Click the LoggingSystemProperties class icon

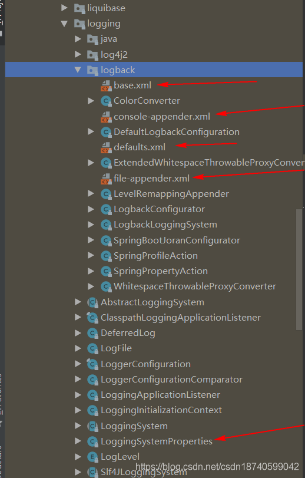coord(92,441)
